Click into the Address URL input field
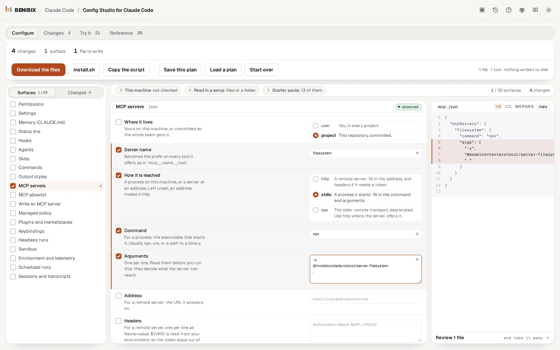The image size is (560, 350). (x=365, y=299)
